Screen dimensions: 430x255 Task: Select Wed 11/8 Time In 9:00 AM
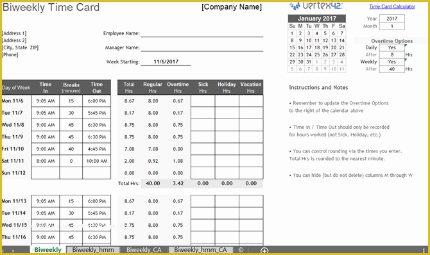click(46, 125)
